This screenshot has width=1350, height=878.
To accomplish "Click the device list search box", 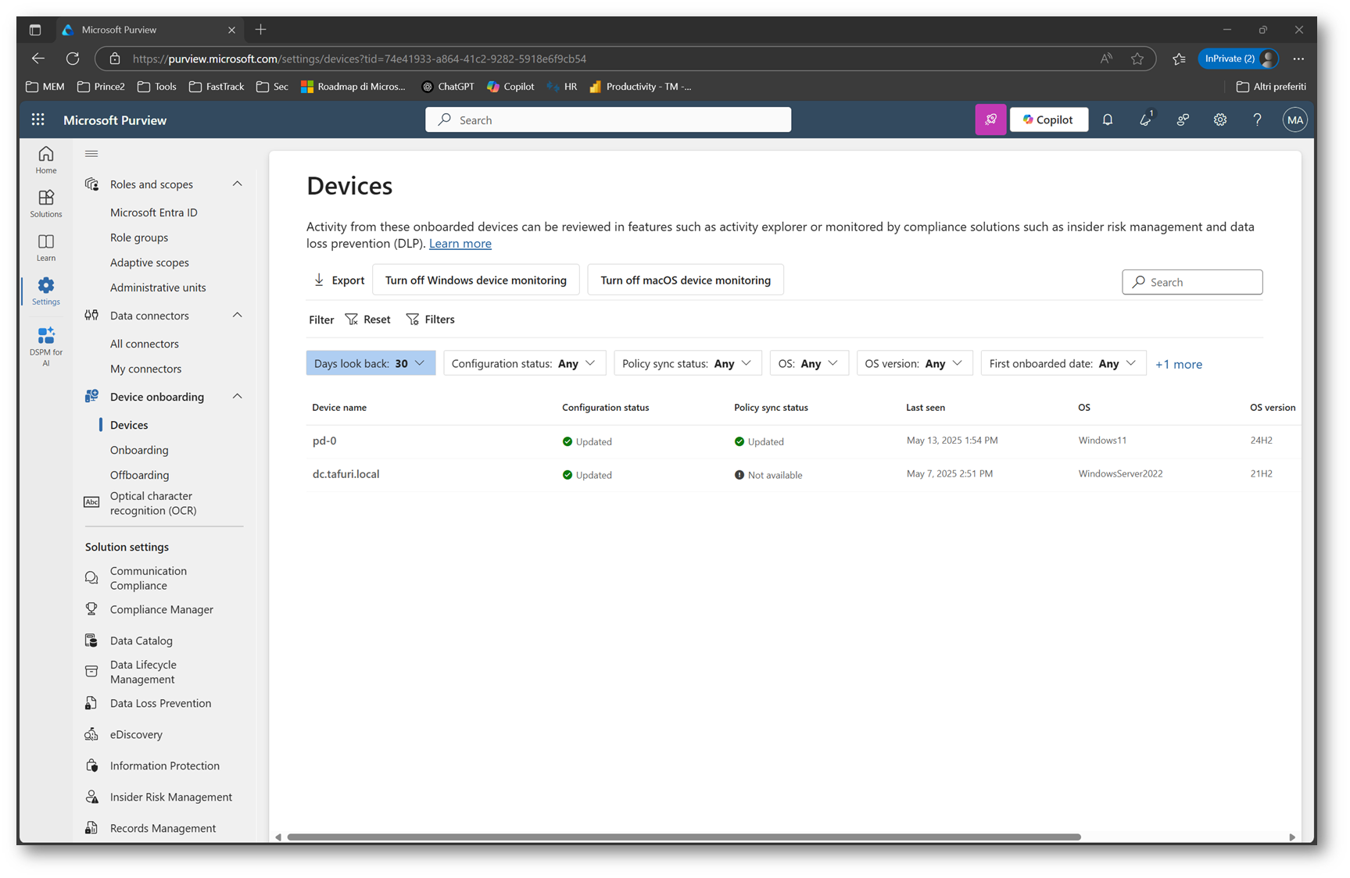I will coord(1192,282).
